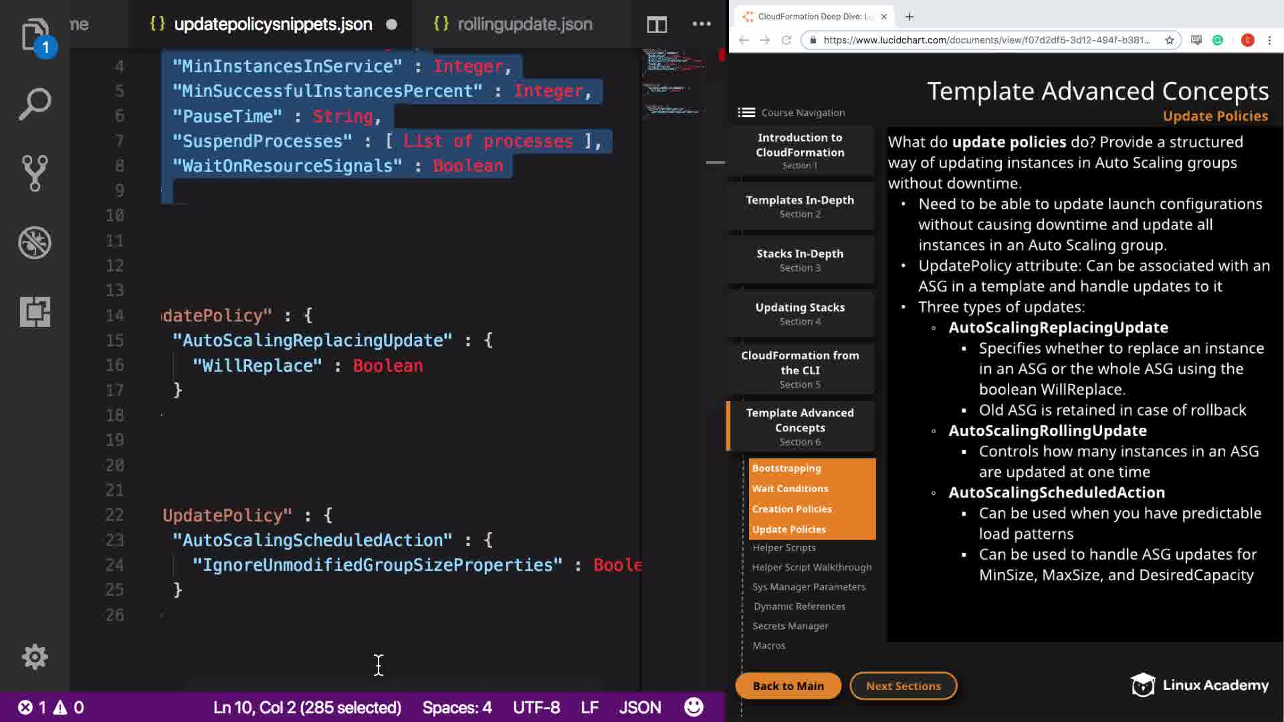Expand Updating Stacks Section 4
Screen dimensions: 1284x722
800,314
